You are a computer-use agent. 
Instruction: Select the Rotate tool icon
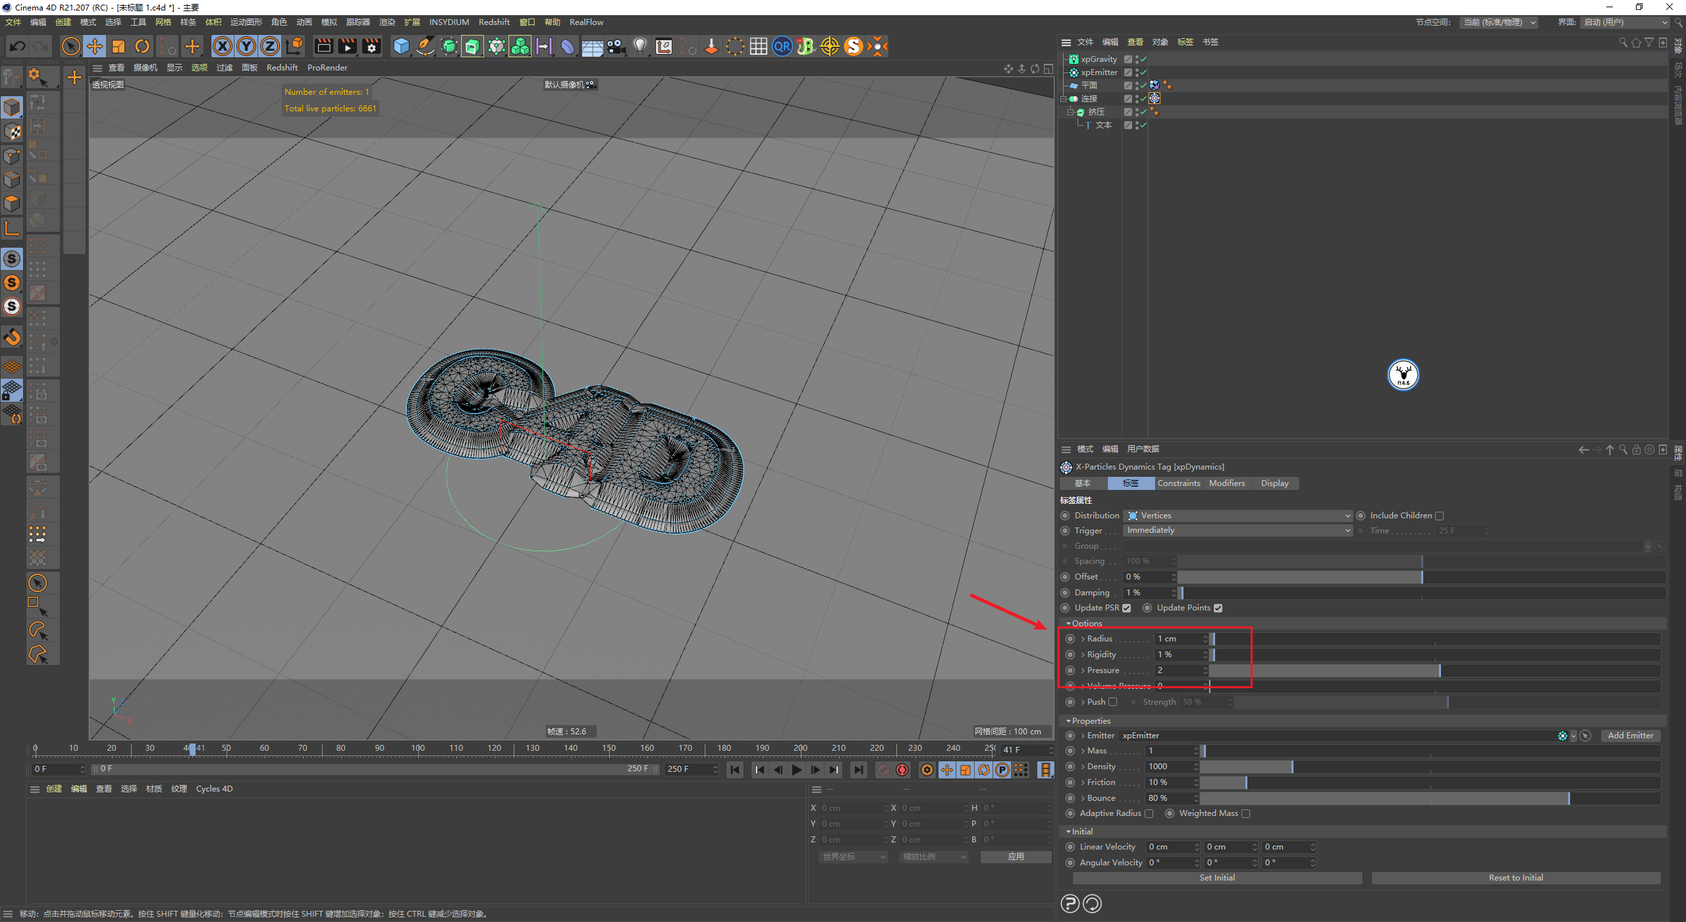coord(142,46)
